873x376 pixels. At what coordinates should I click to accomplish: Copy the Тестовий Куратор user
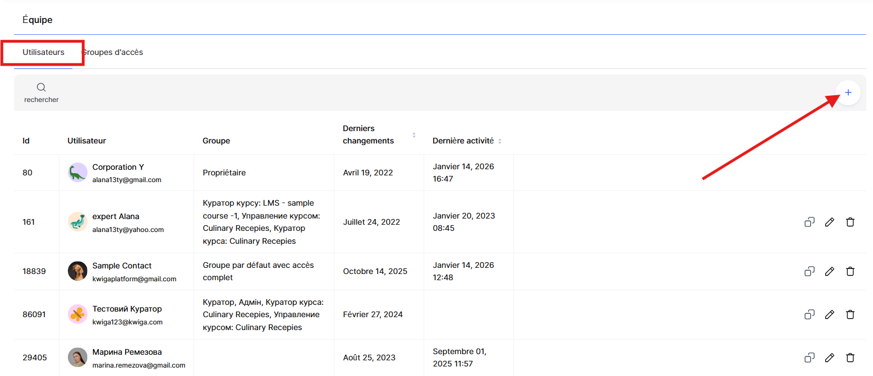coord(809,314)
